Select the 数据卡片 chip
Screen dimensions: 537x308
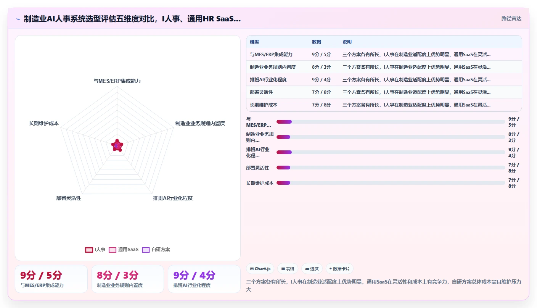click(339, 269)
